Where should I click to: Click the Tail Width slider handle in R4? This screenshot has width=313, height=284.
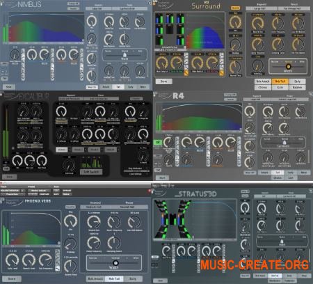[x=284, y=142]
